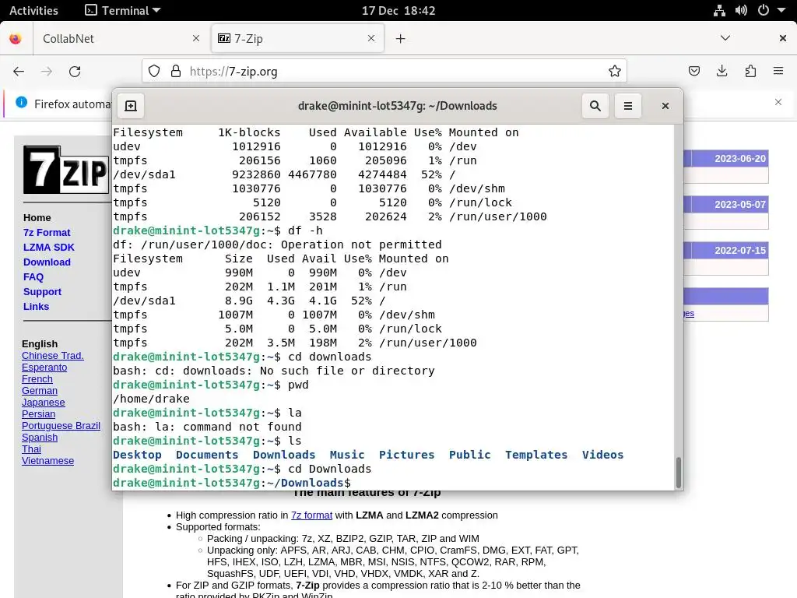Click the /home/drake path output line

[x=151, y=399]
